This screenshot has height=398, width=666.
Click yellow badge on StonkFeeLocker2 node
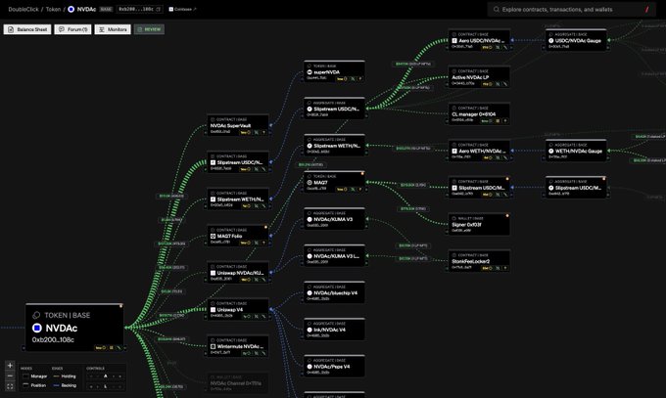[x=486, y=268]
